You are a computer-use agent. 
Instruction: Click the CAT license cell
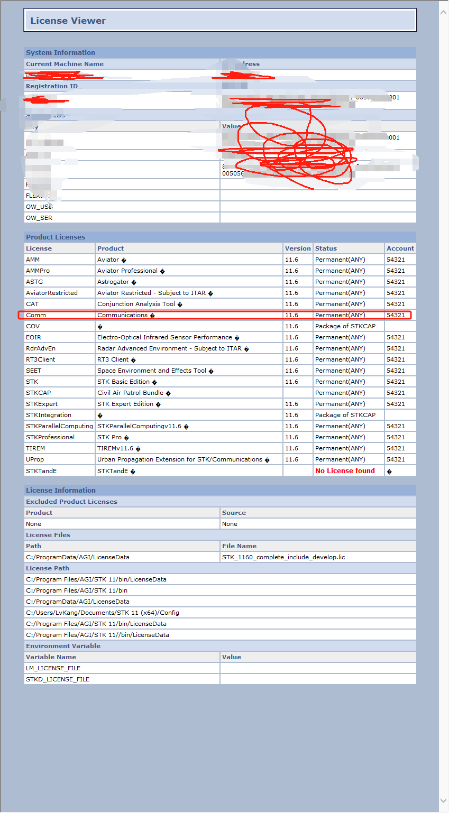(60, 304)
